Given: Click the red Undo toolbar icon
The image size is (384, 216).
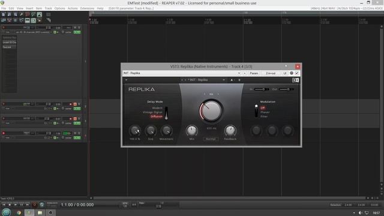Looking at the screenshot, I should (x=28, y=14).
